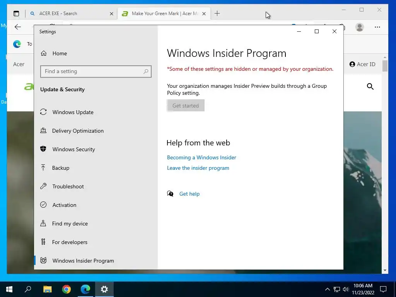Viewport: 396px width, 297px height.
Task: Open the notification center
Action: [x=383, y=289]
